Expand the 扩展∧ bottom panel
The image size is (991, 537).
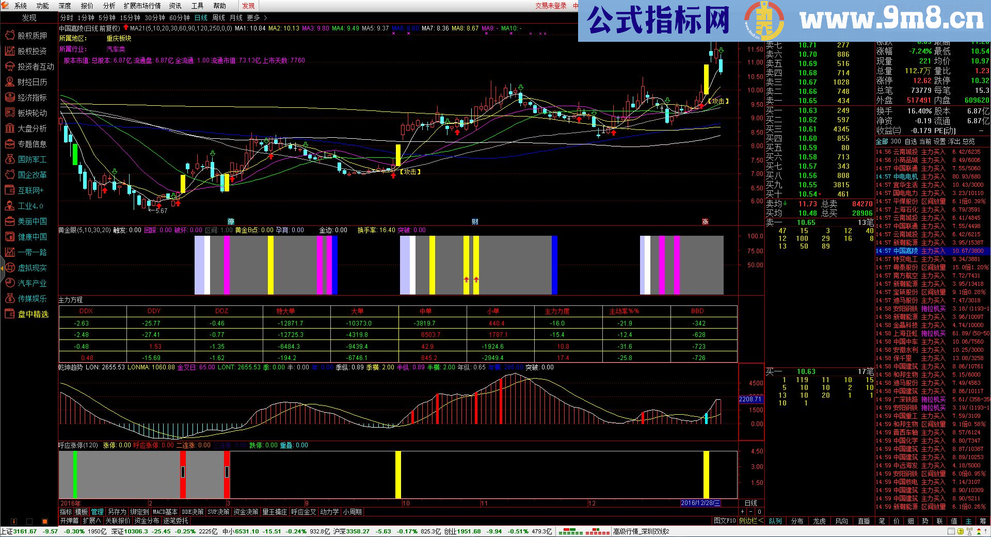(92, 521)
